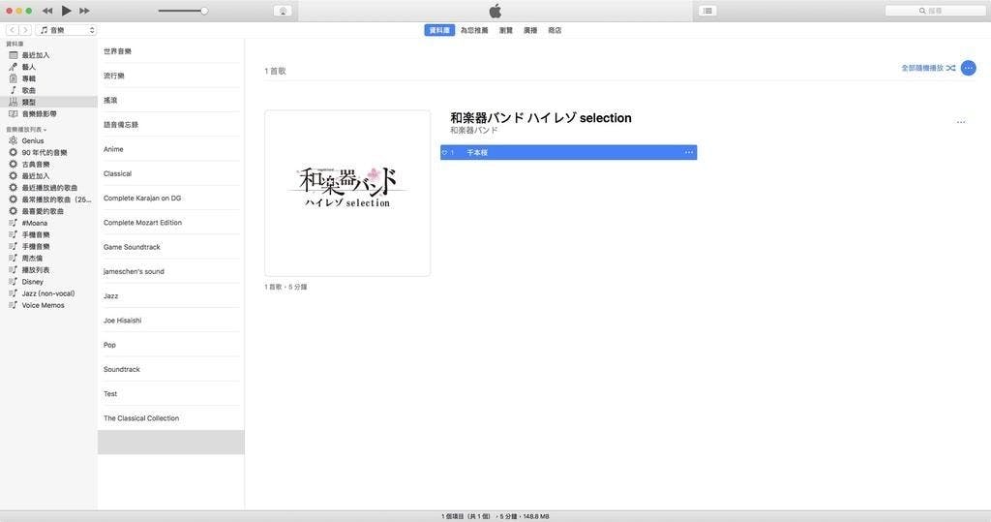Select the Joe Hisaishi genre
991x522 pixels.
[170, 321]
